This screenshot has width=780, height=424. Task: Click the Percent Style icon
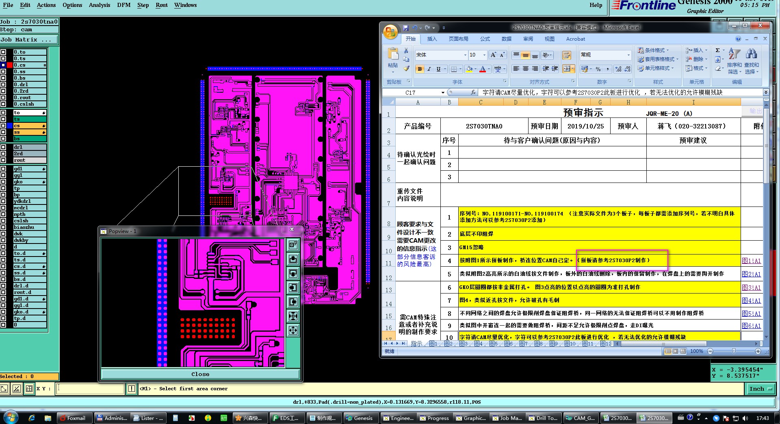pos(598,69)
